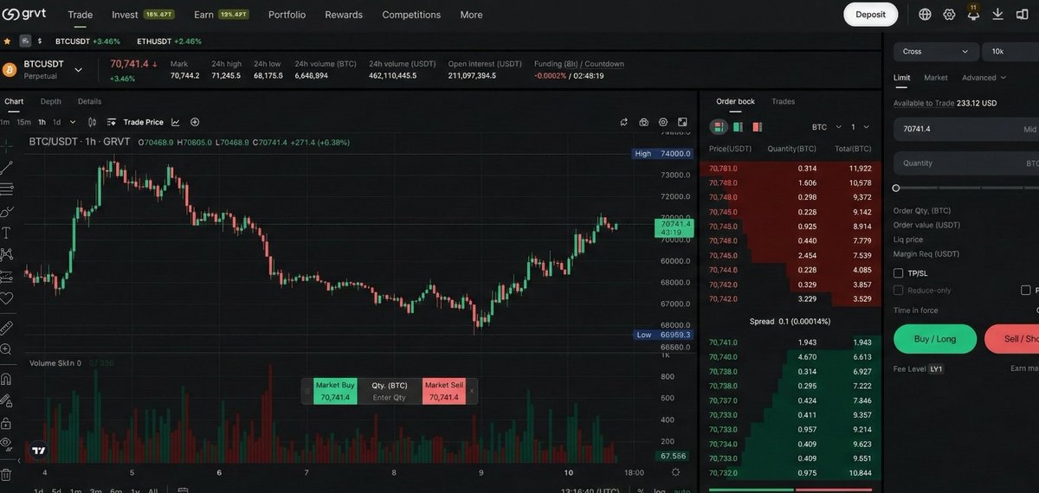Click the Market Sell button on chart
This screenshot has width=1039, height=493.
click(444, 391)
